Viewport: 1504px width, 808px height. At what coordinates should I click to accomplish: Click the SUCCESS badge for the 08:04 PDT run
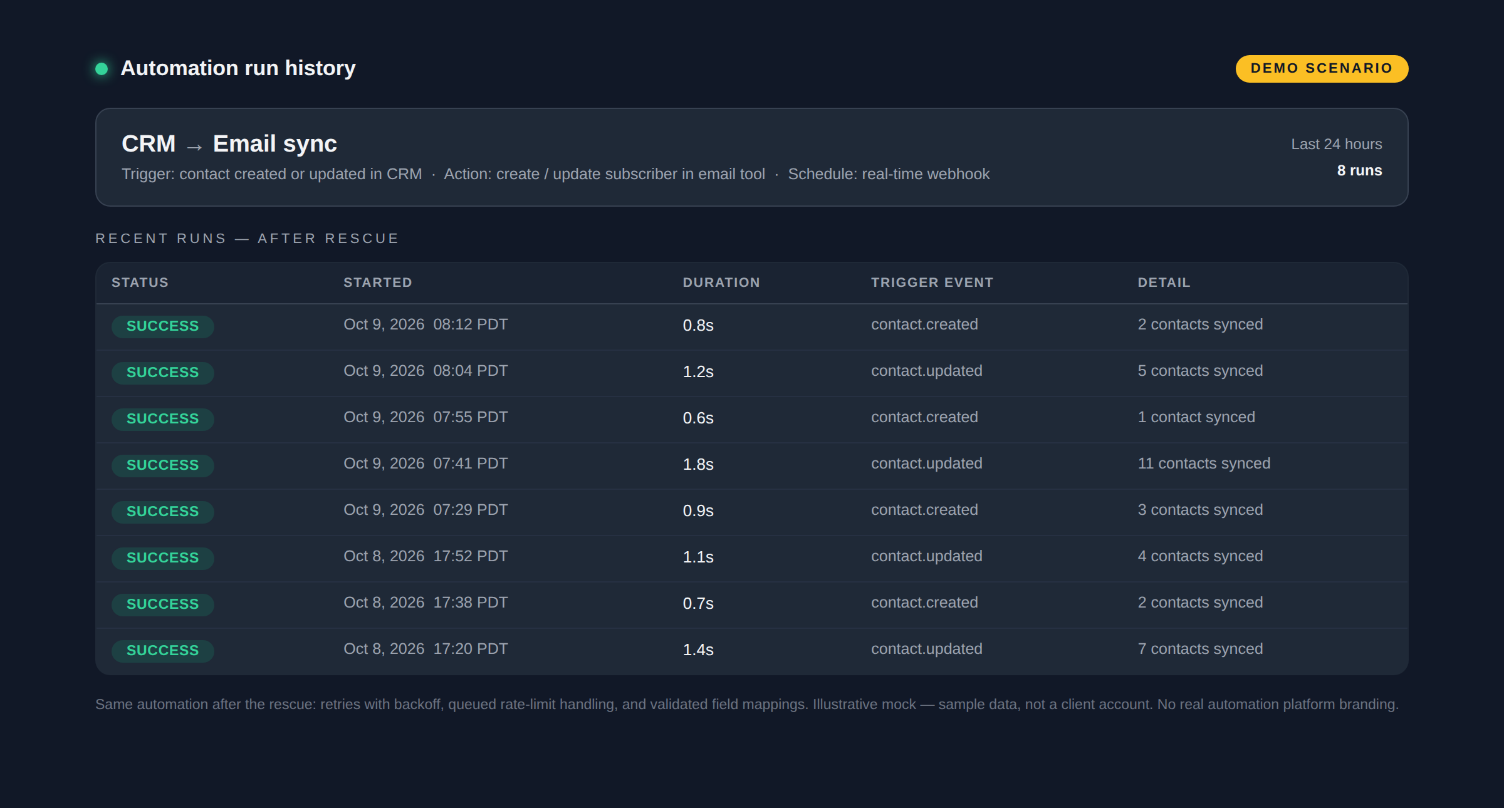[x=163, y=373]
